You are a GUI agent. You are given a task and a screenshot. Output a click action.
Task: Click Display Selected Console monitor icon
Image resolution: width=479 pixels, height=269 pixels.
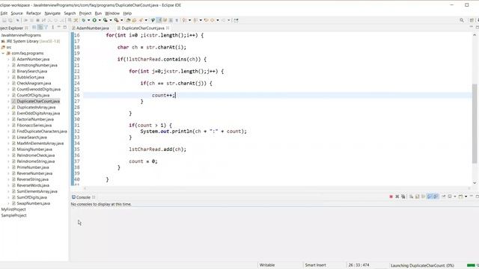450,197
